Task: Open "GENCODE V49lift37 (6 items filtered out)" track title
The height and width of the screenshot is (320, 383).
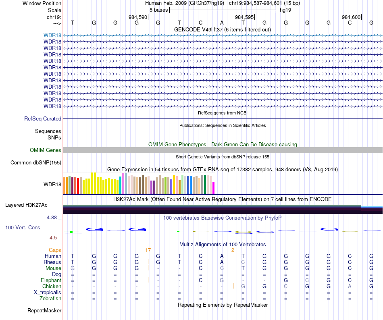Action: pos(222,29)
